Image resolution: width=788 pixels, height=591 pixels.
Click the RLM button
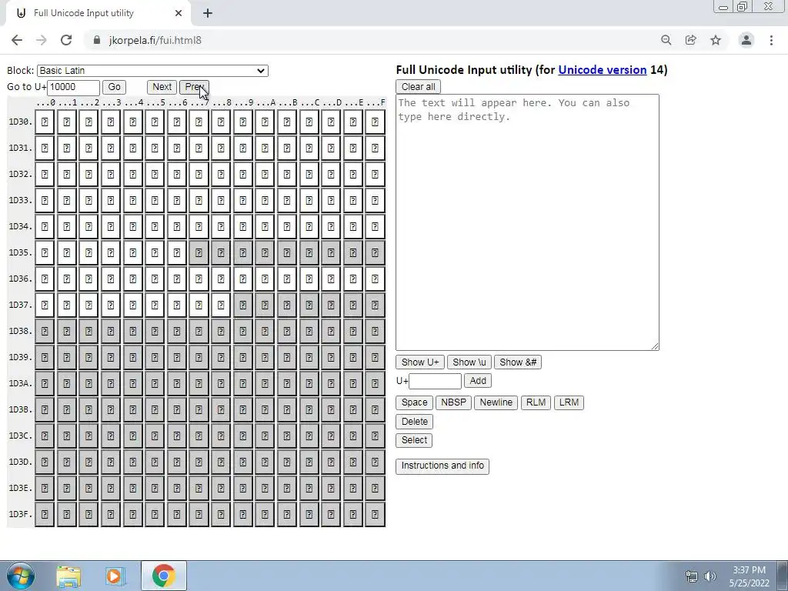pyautogui.click(x=536, y=402)
